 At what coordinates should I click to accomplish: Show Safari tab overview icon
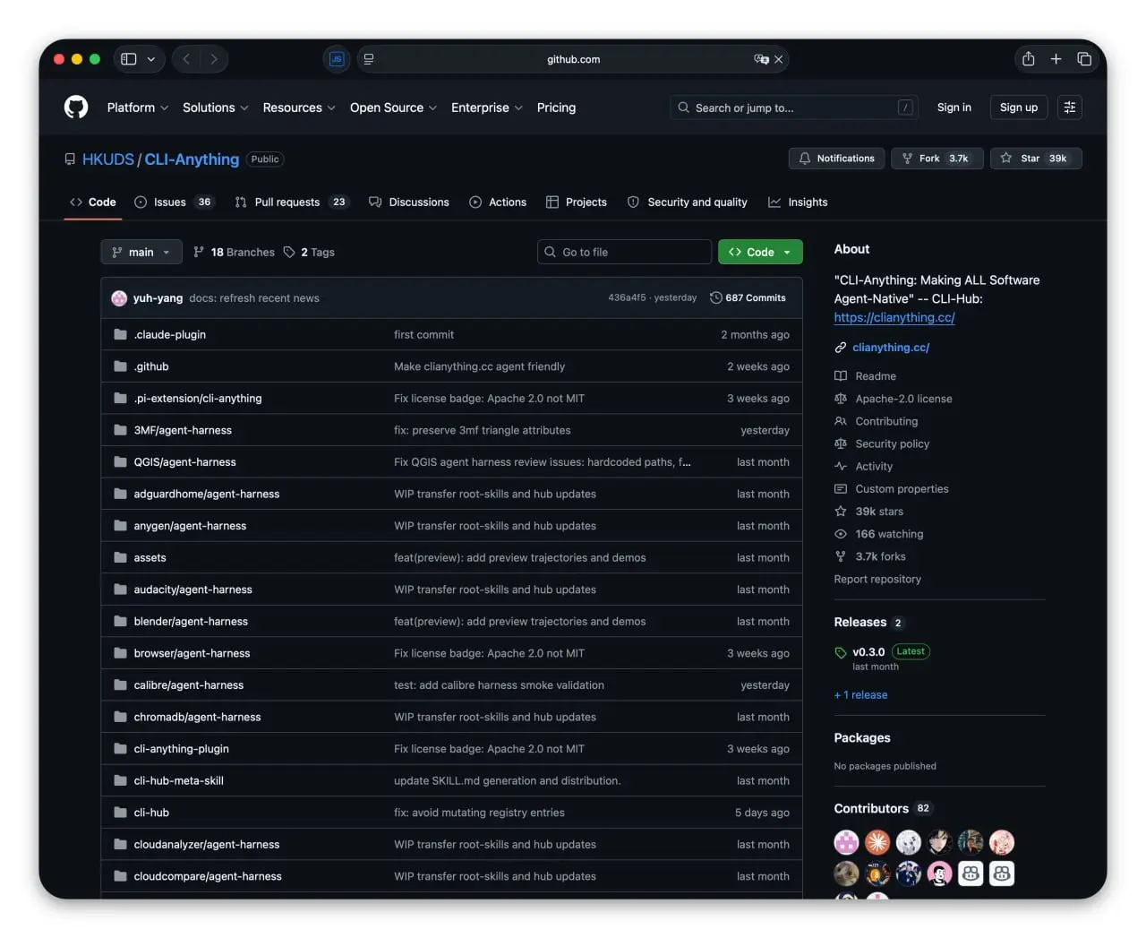(1083, 59)
